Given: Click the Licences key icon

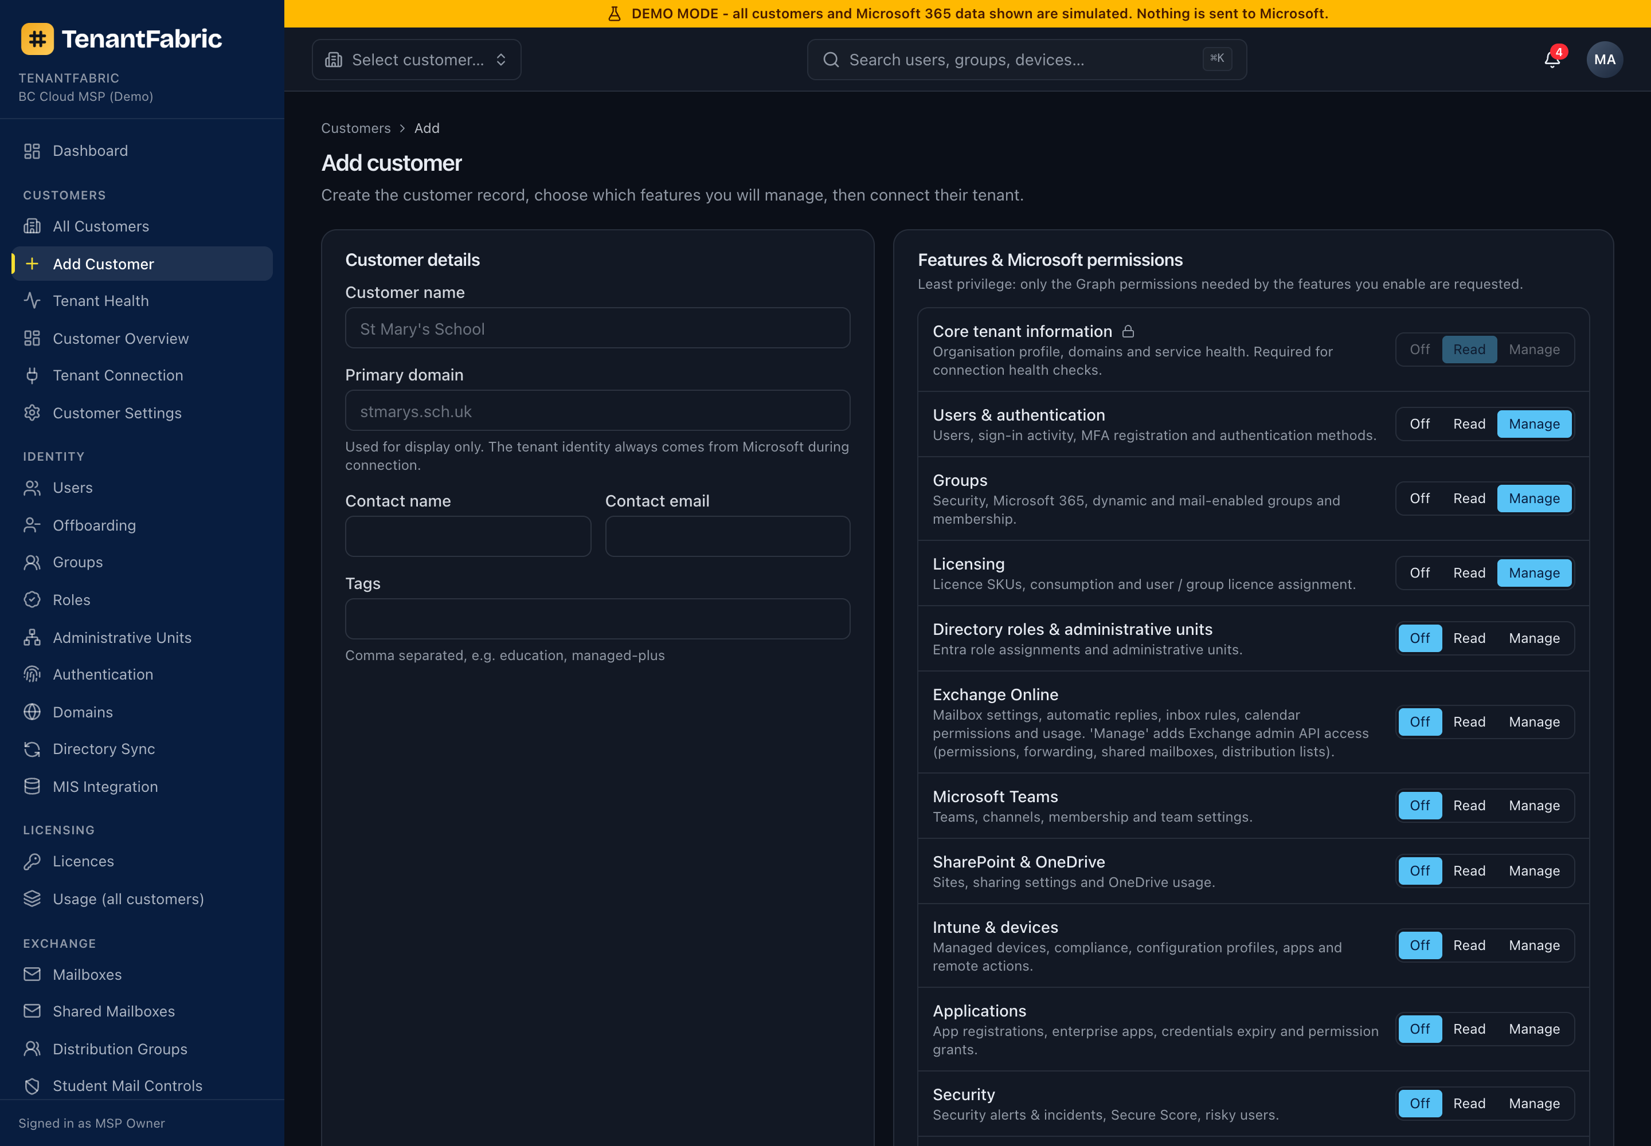Looking at the screenshot, I should click(32, 861).
